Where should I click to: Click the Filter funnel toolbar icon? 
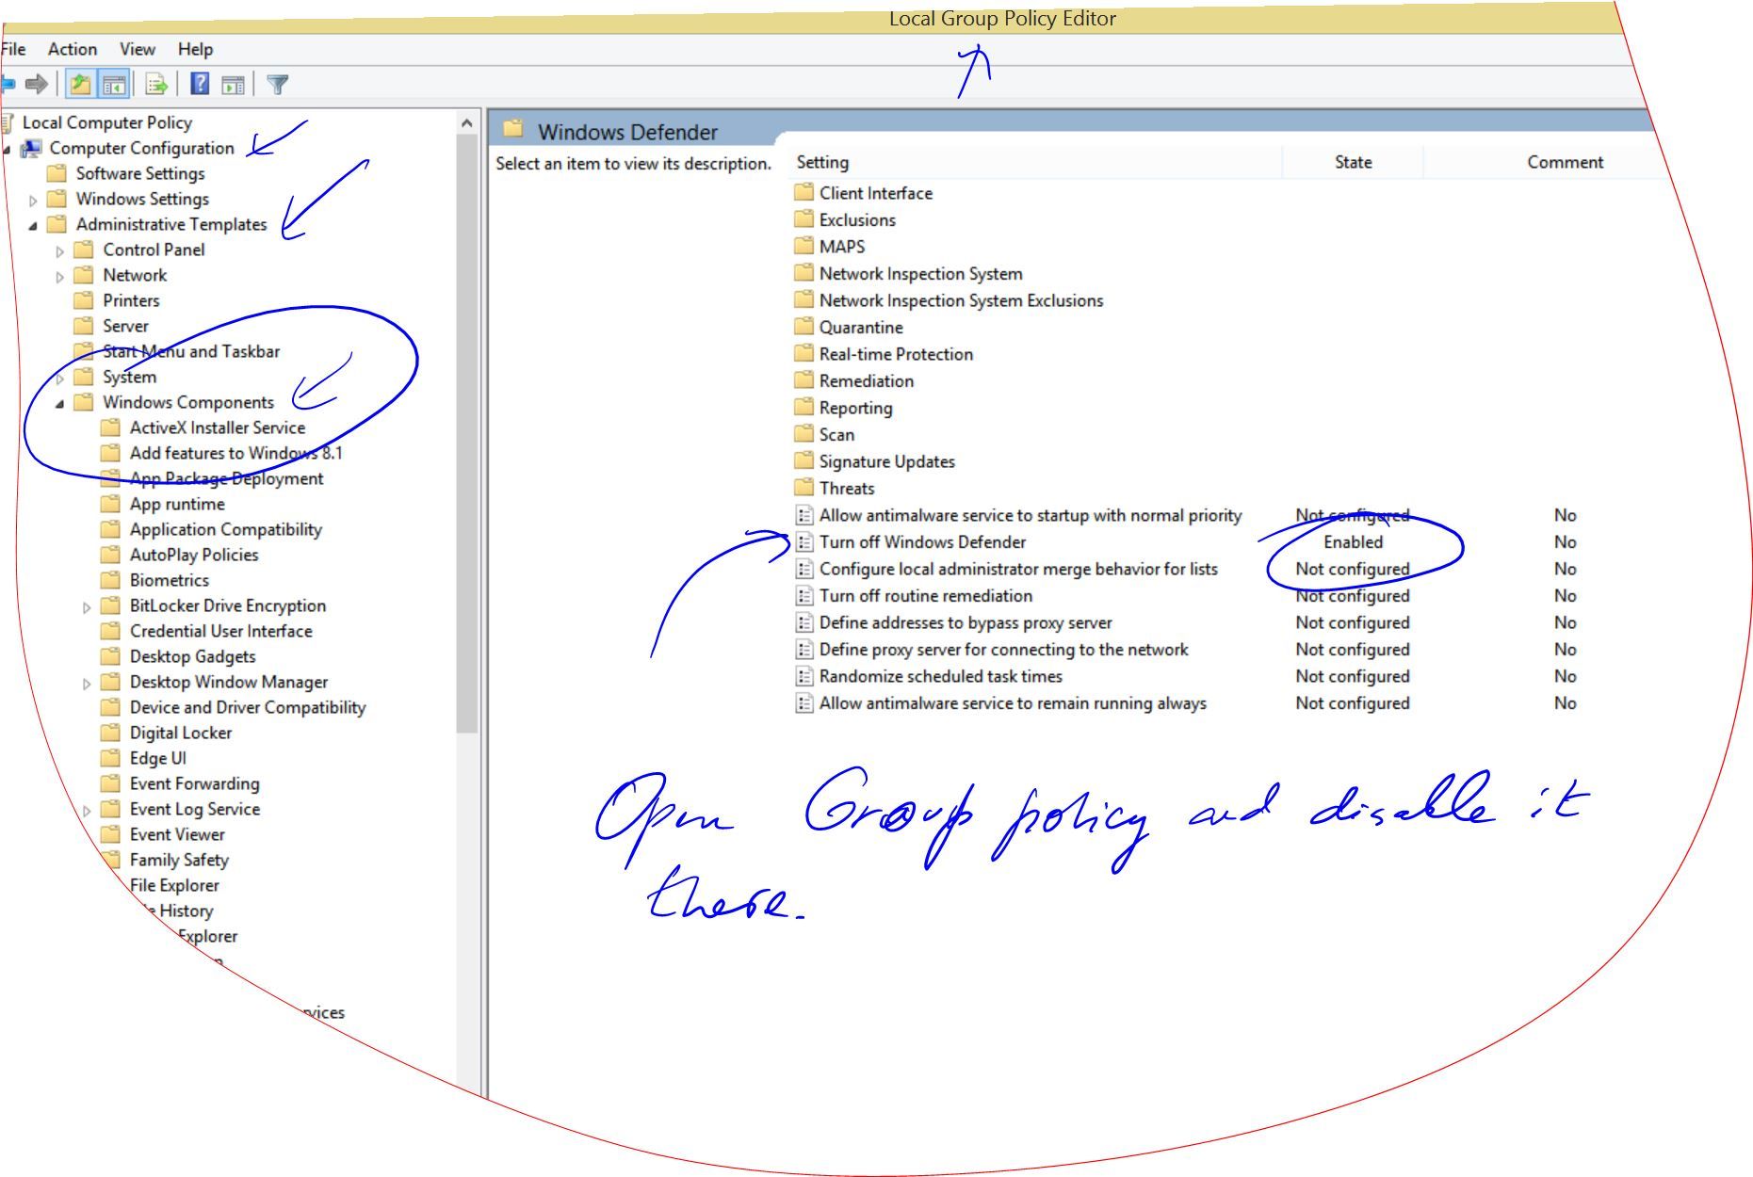[x=277, y=85]
